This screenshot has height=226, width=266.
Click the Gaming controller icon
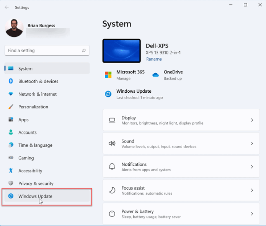(x=11, y=158)
